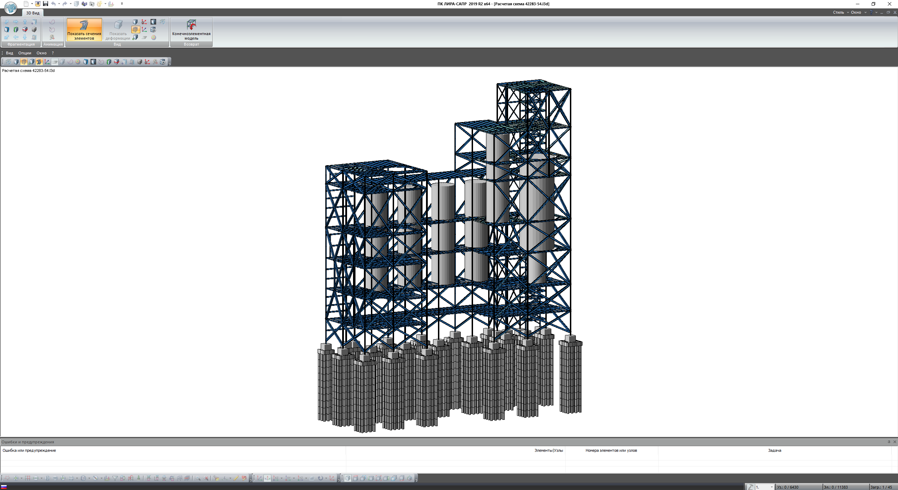Open the Стиль dropdown
Image resolution: width=898 pixels, height=490 pixels.
click(x=840, y=12)
